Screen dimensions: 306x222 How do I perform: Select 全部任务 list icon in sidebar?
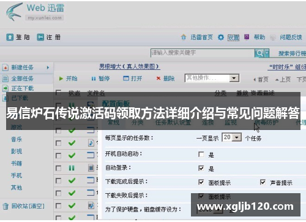click(6, 78)
